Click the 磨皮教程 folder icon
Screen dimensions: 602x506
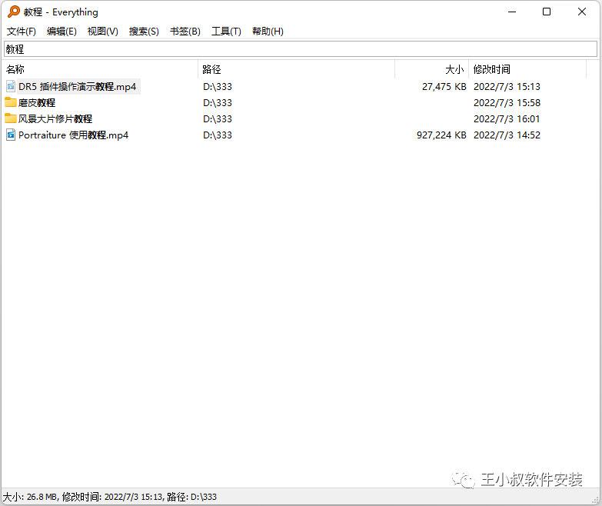[x=11, y=102]
